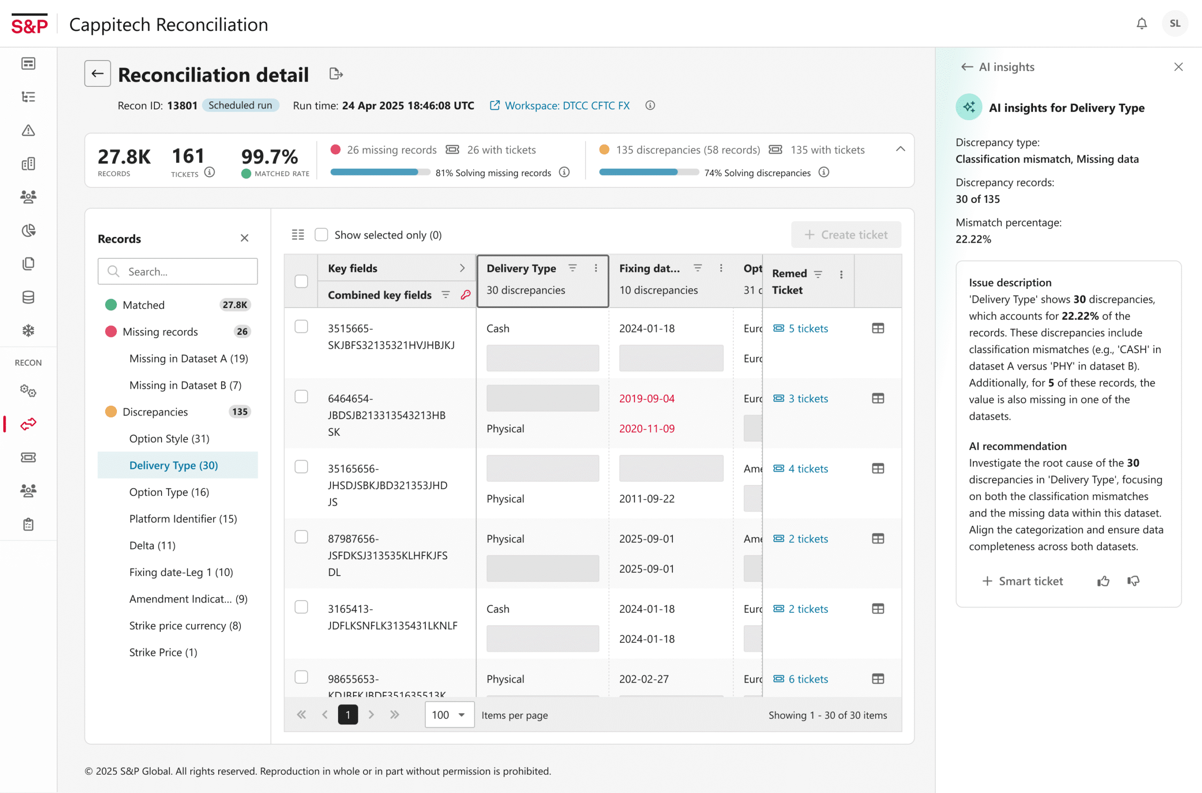Viewport: 1202px width, 793px height.
Task: Open the SL user avatar menu
Action: (1175, 24)
